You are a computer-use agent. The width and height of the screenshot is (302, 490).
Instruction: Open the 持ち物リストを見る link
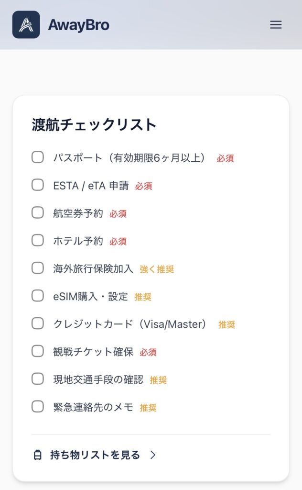pos(95,455)
